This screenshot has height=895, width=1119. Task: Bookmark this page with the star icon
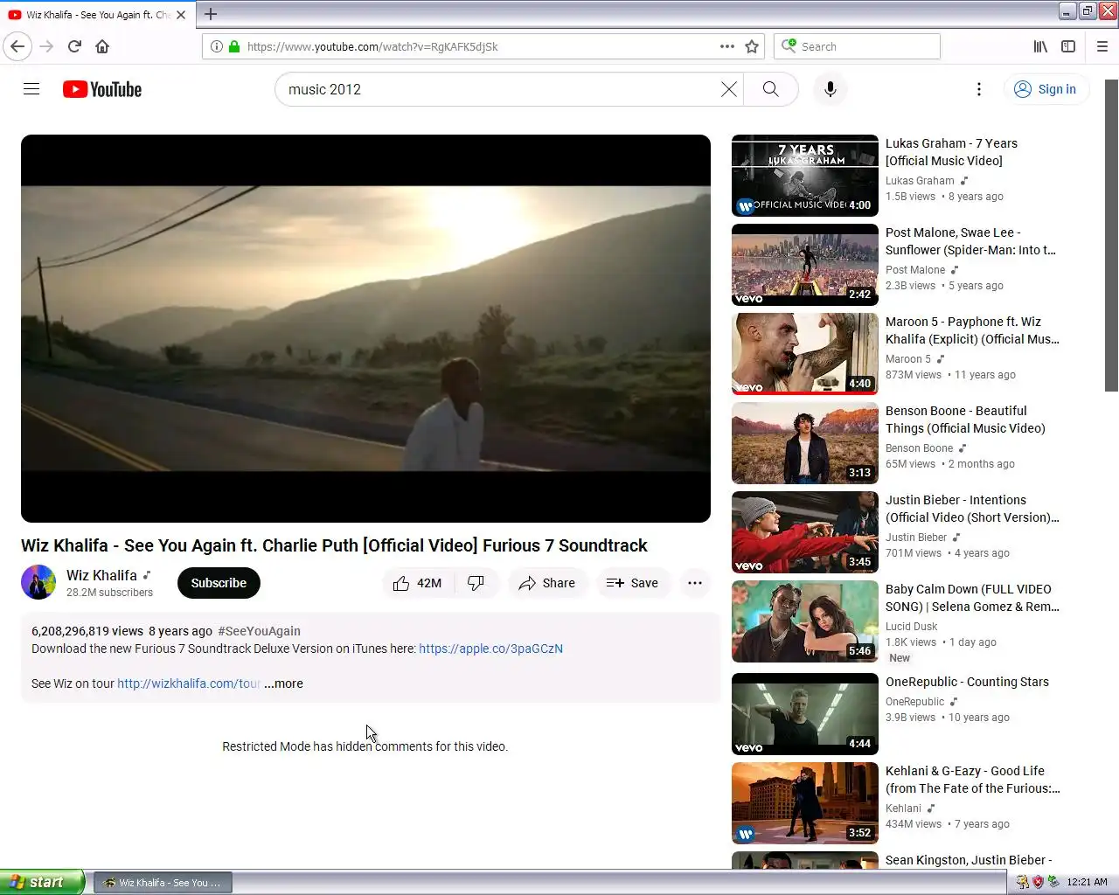[x=752, y=46]
